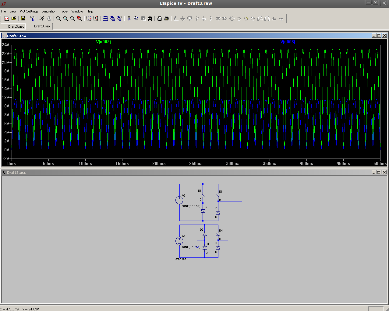Open Control Panel via hammer icon

coord(33,19)
